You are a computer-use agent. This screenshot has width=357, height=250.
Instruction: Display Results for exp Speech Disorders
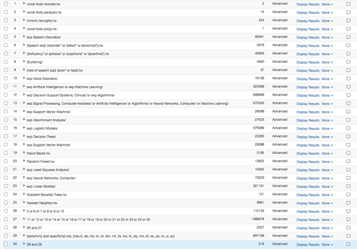[x=308, y=37]
